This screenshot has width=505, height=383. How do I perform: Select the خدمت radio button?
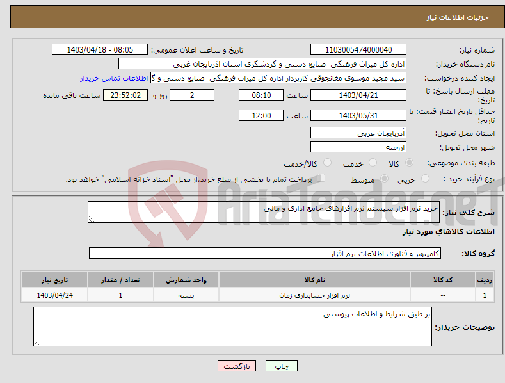point(373,163)
